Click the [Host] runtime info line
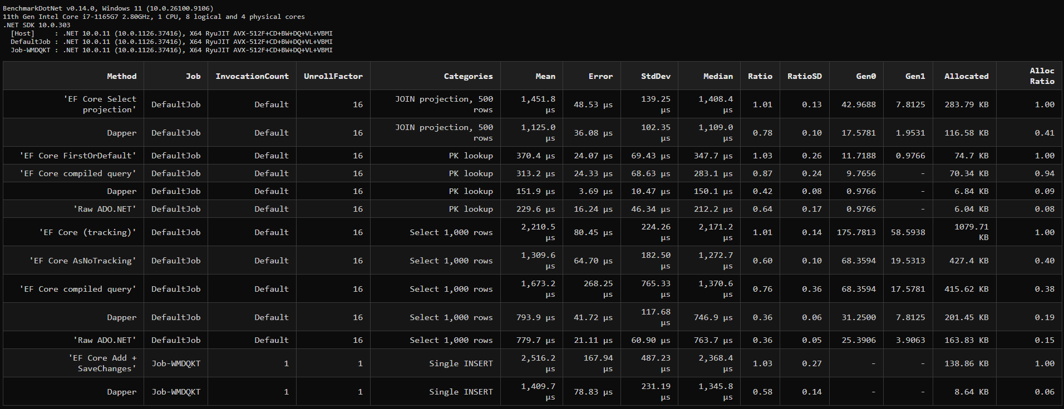Screen dimensions: 1064x409 click(x=171, y=33)
